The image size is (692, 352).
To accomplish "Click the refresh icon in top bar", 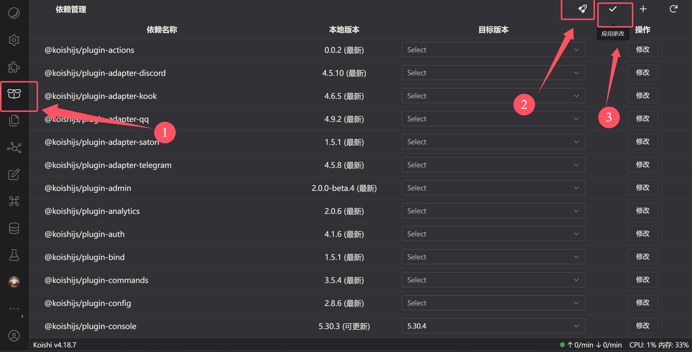I will [674, 9].
